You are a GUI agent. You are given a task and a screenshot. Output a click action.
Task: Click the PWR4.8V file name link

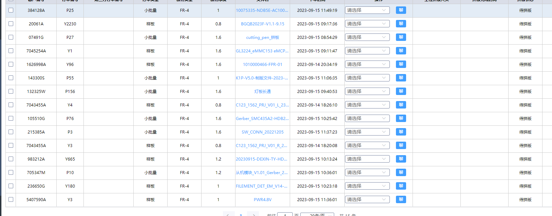pos(263,199)
